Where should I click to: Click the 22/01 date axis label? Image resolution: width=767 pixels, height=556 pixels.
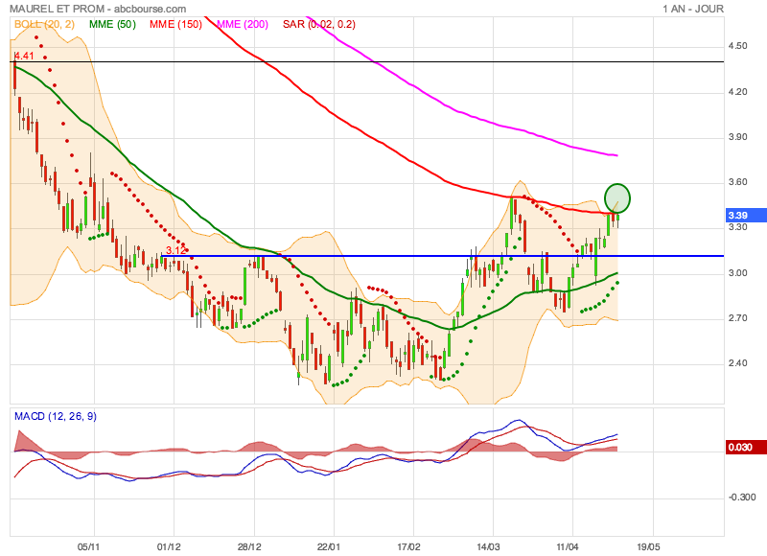[328, 546]
